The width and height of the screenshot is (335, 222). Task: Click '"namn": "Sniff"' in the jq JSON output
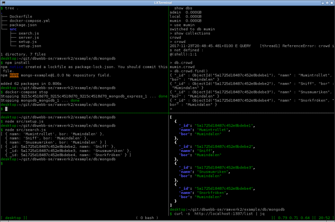pyautogui.click(x=197, y=151)
